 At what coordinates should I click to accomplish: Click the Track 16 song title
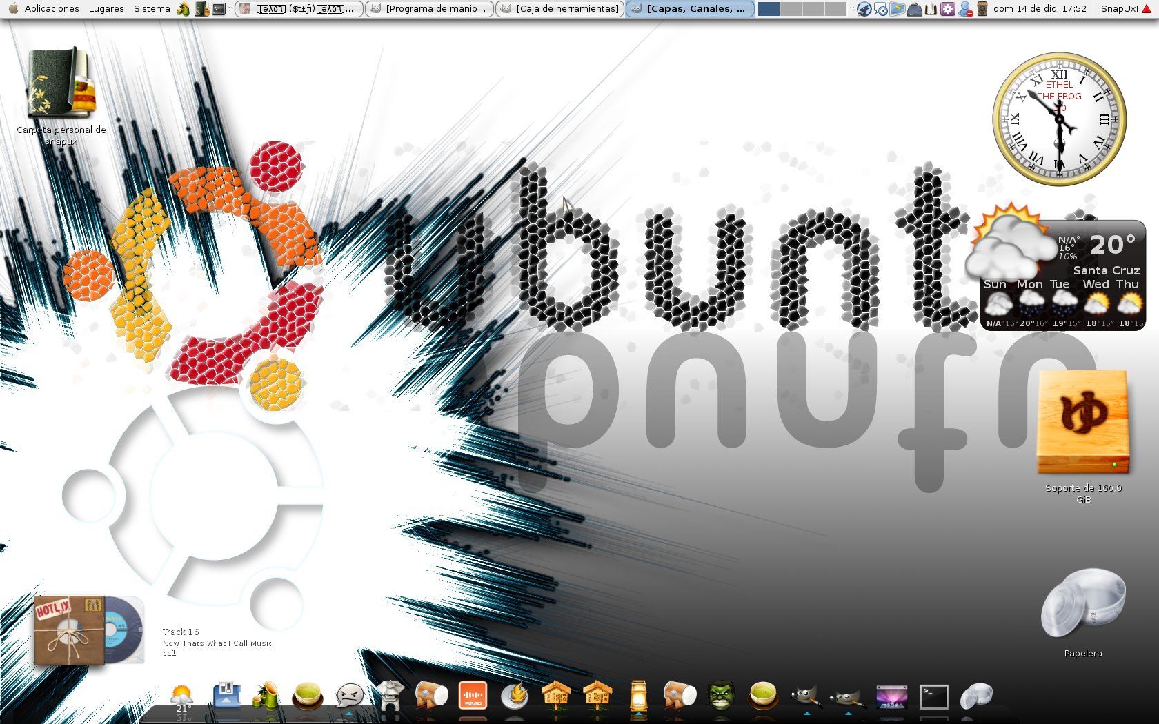[181, 631]
